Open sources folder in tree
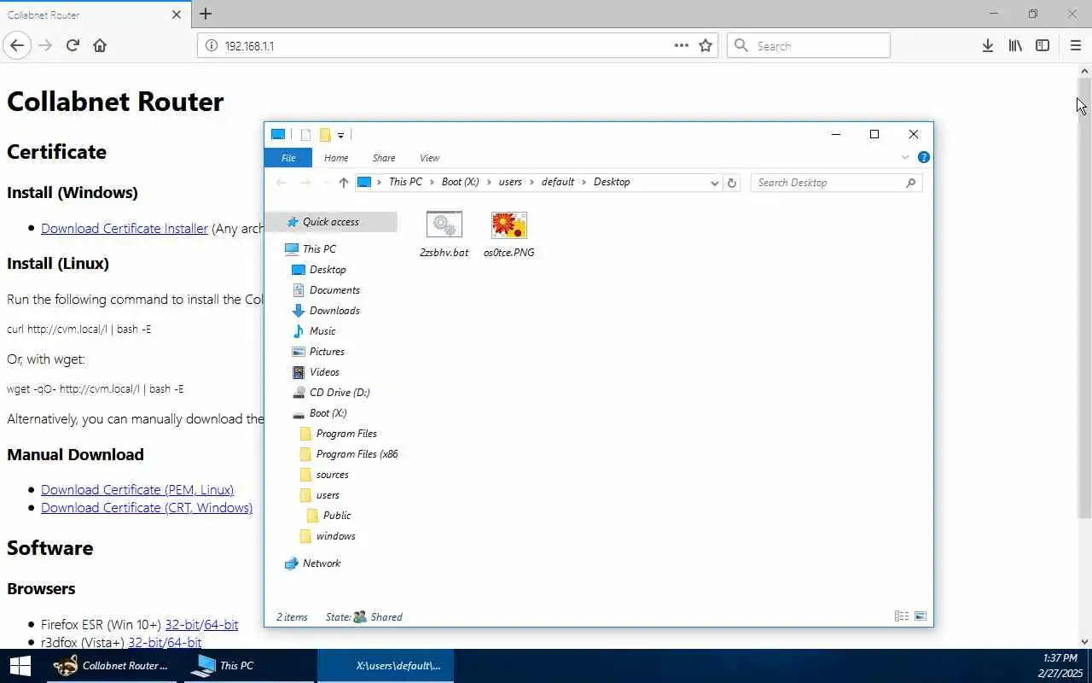The height and width of the screenshot is (683, 1092). [x=332, y=475]
